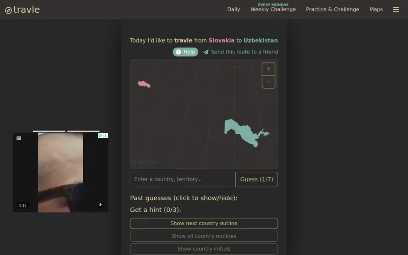Click the Uzbekistan destination name

click(x=261, y=40)
